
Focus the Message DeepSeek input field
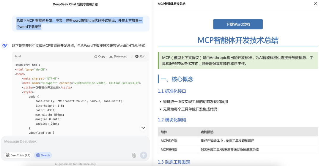tap(75, 141)
